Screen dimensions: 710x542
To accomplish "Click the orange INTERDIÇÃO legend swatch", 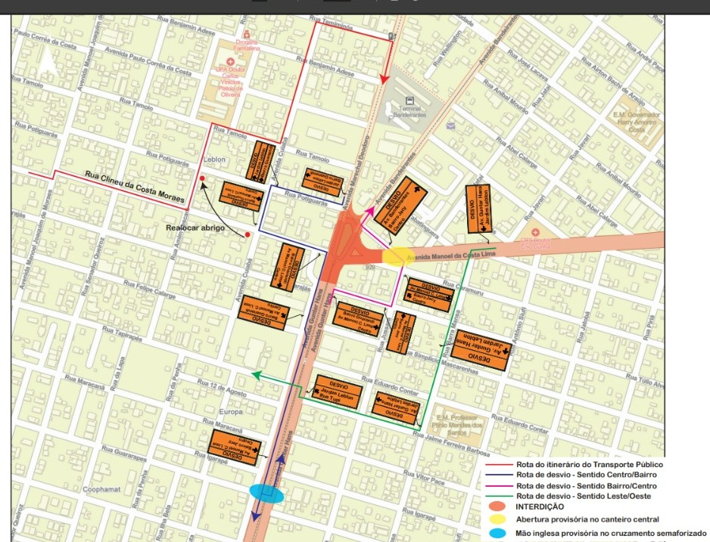I will coord(497,506).
